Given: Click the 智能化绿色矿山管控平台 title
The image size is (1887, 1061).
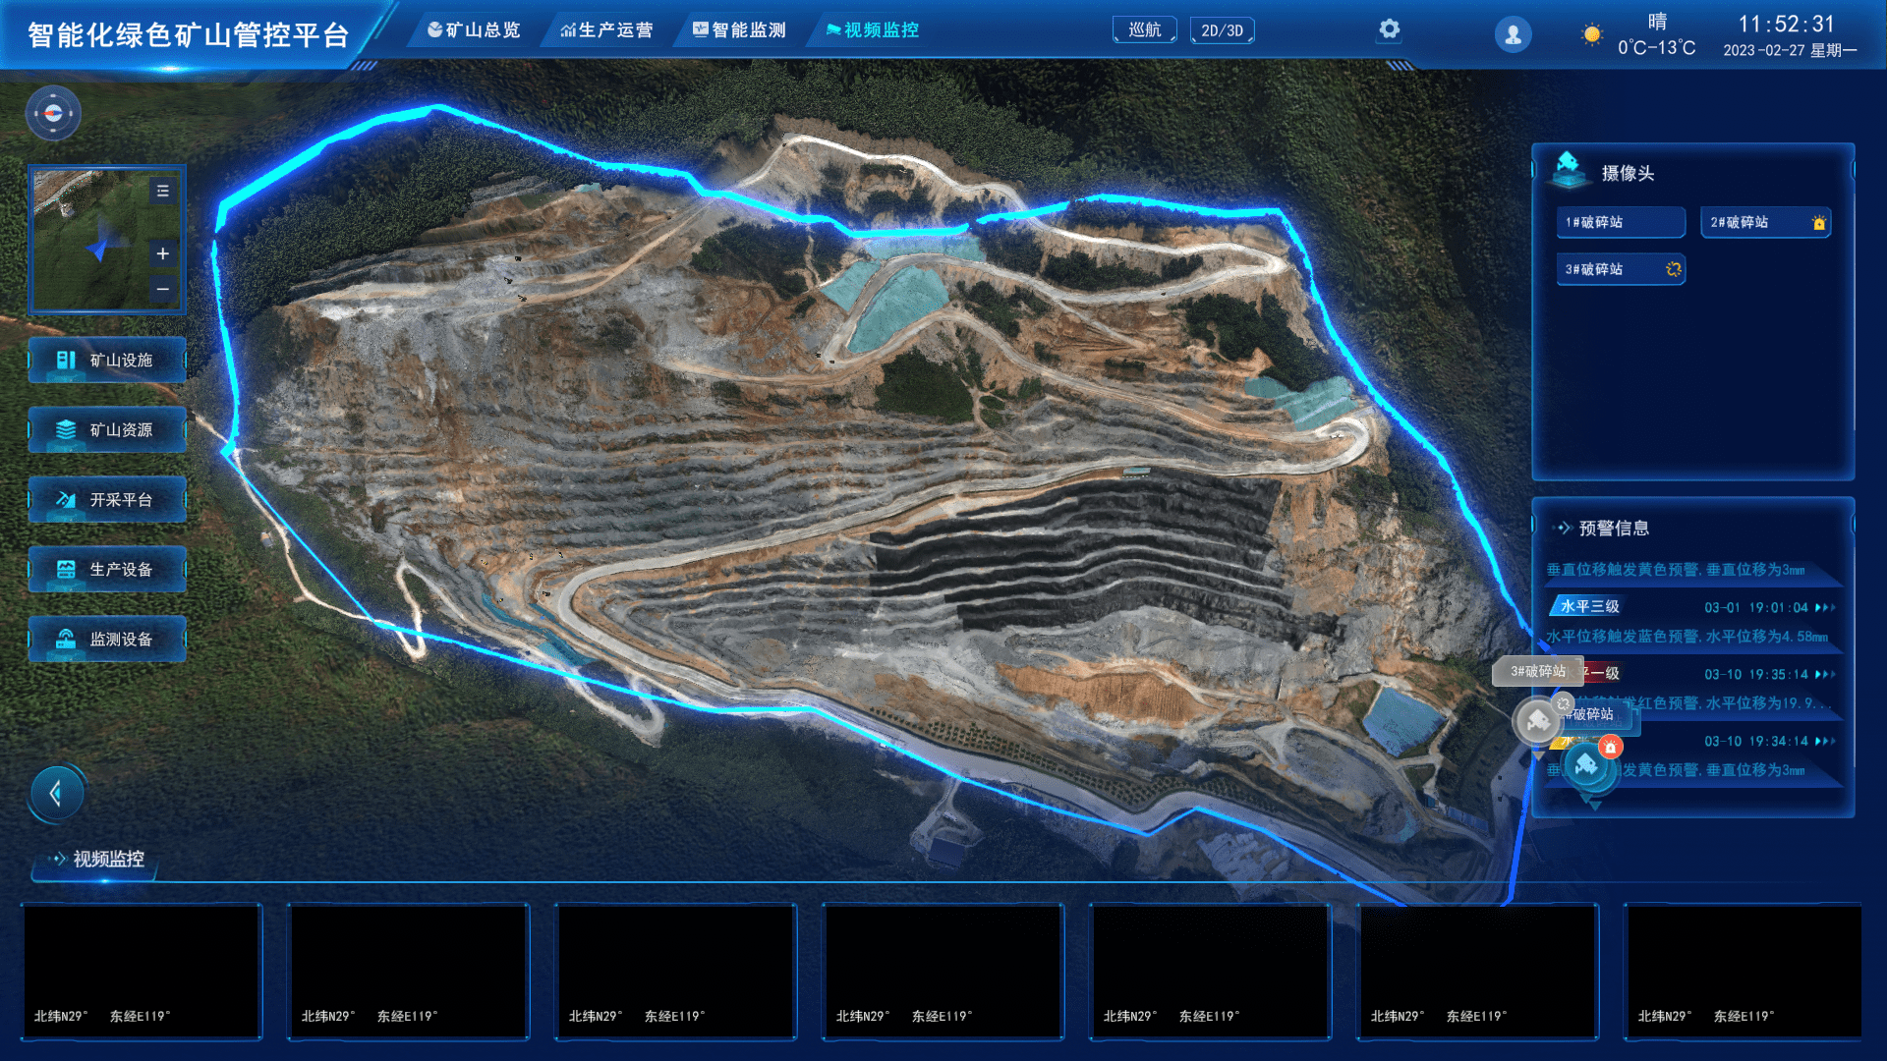Looking at the screenshot, I should (188, 35).
